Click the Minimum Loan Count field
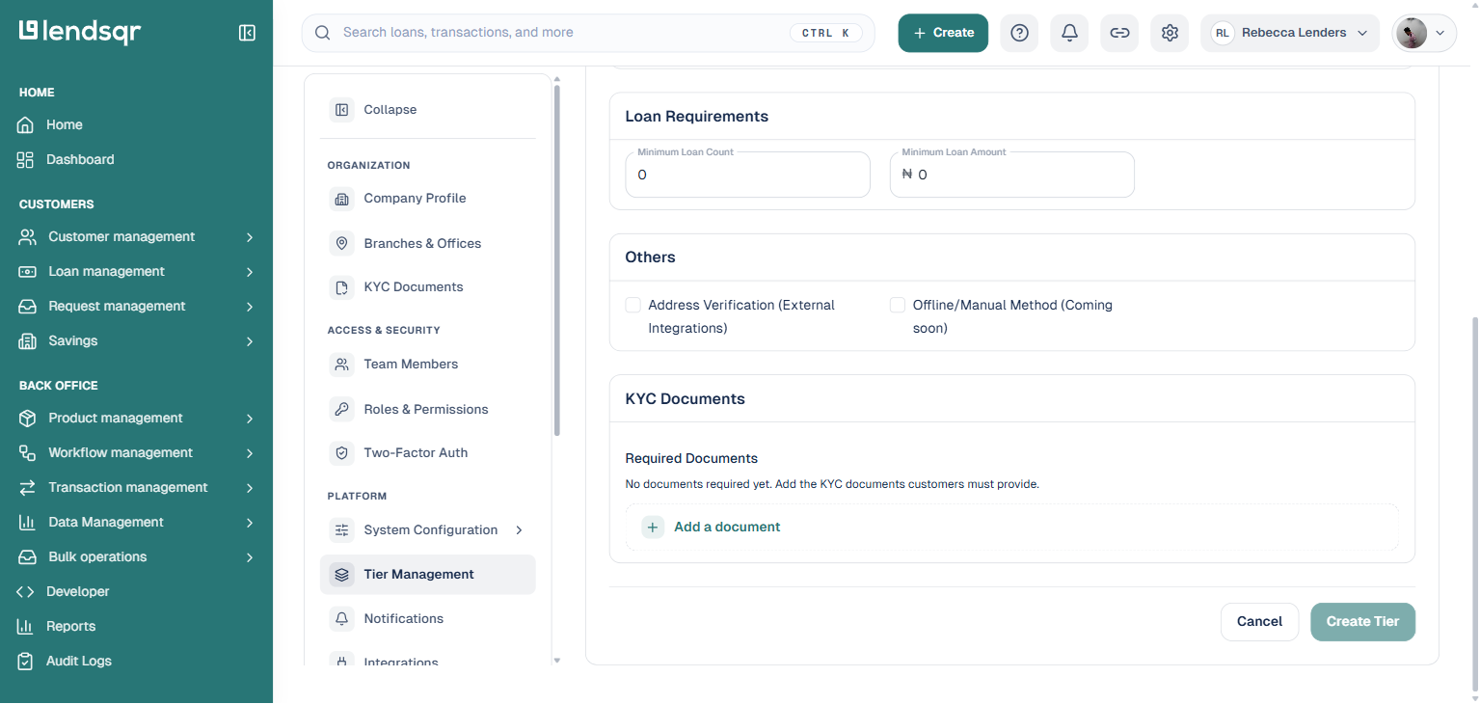 point(747,176)
